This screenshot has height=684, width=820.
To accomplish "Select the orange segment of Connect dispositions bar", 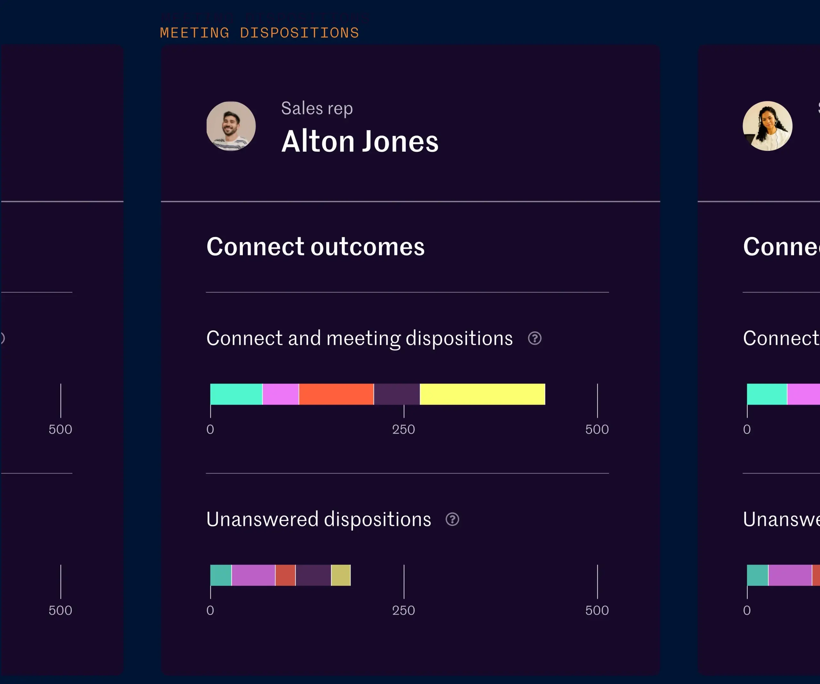I will pos(336,394).
